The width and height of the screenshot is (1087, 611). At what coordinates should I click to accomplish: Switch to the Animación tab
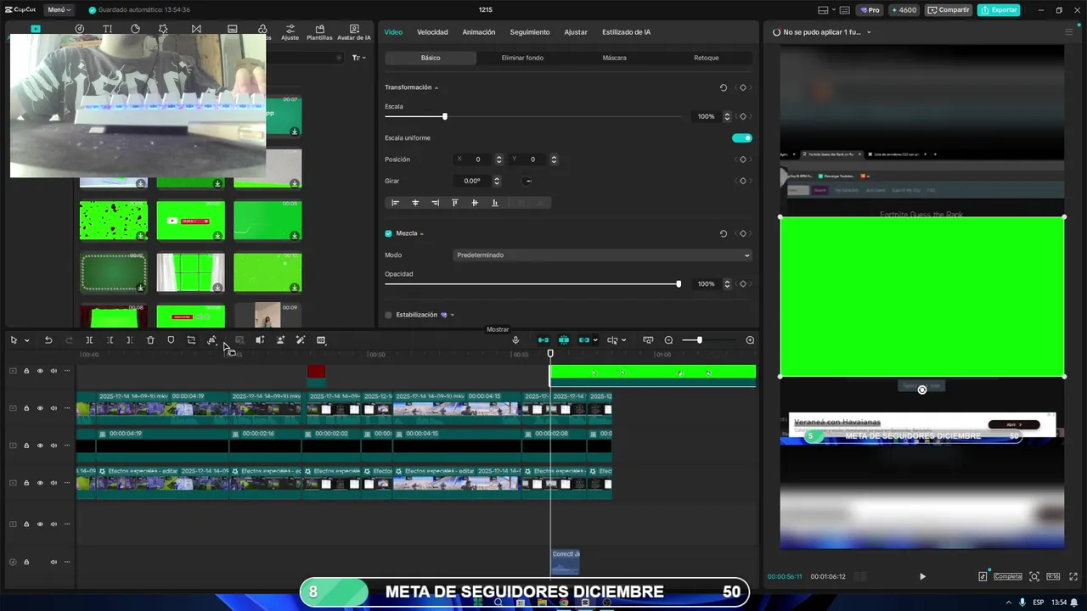(x=479, y=32)
